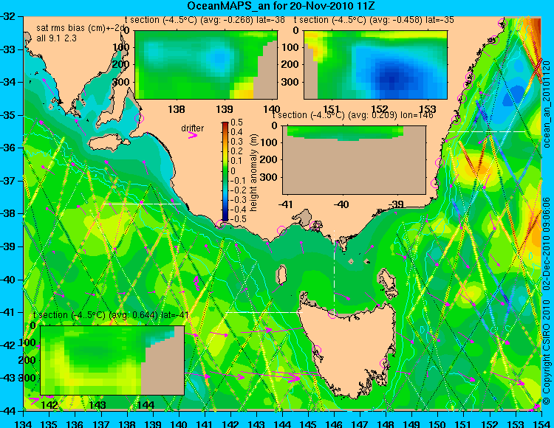
Task: Click the height anomaly color bar
Action: tap(225, 171)
